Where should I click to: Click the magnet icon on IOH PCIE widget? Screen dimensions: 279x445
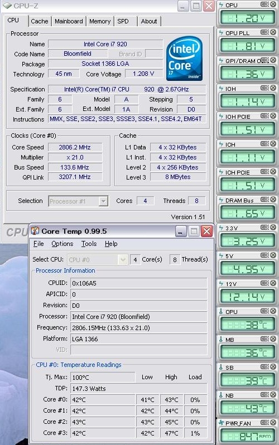(x=264, y=116)
